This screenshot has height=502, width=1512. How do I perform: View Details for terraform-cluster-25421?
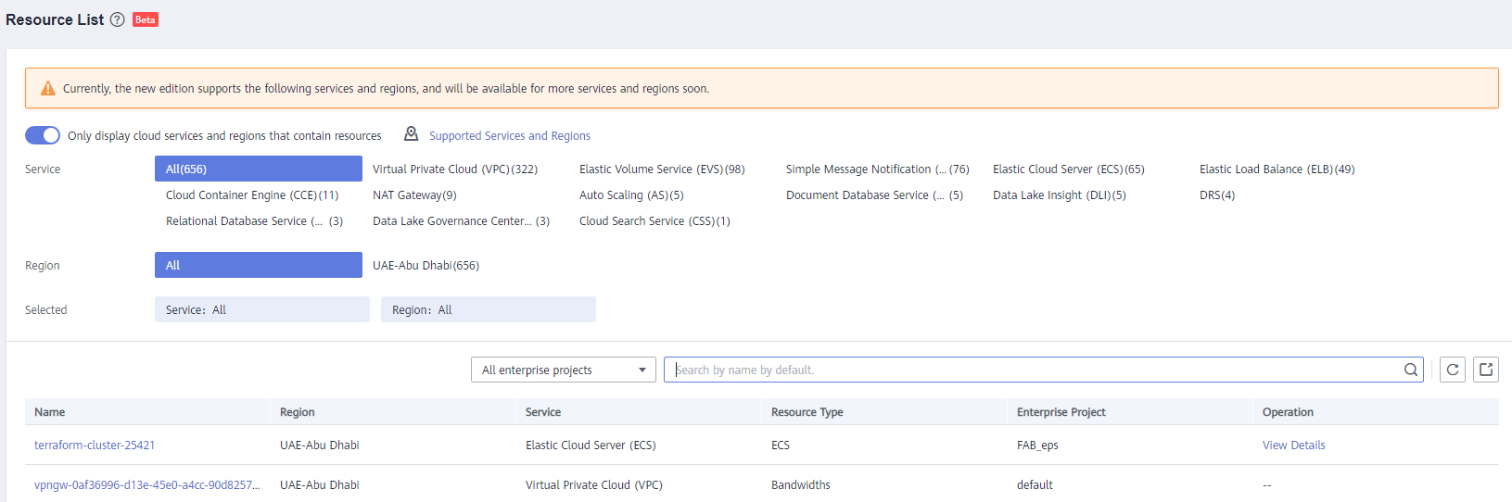tap(1293, 445)
